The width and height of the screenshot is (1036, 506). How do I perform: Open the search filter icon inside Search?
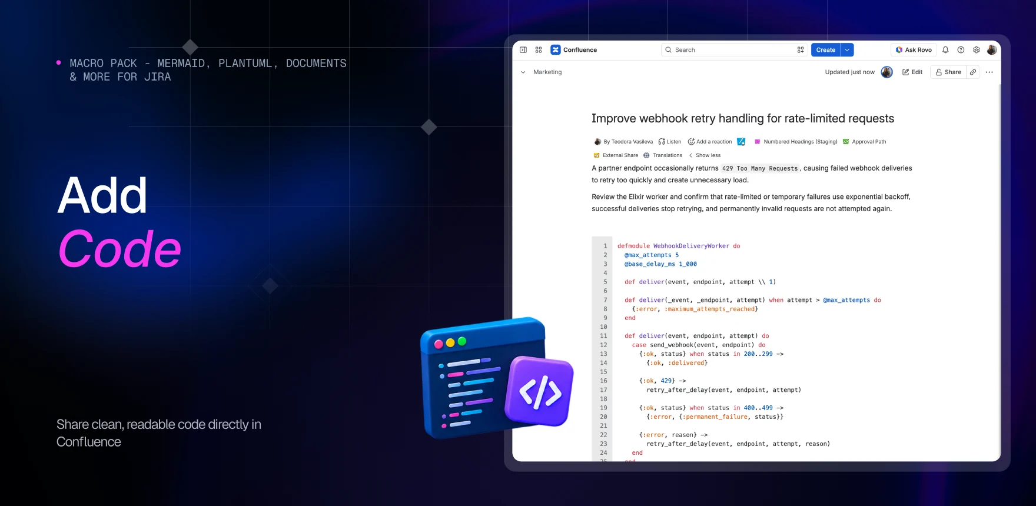click(x=801, y=50)
